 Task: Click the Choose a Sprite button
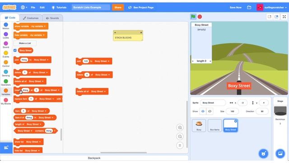pos(263,153)
